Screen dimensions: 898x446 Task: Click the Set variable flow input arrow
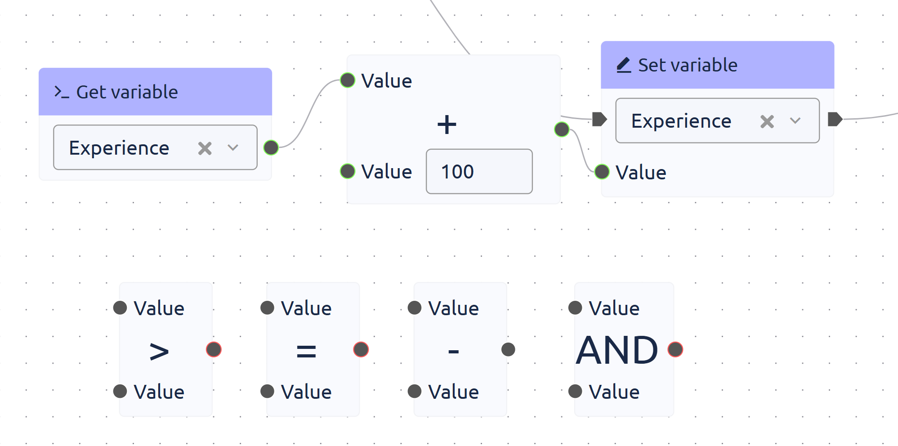[x=599, y=119]
